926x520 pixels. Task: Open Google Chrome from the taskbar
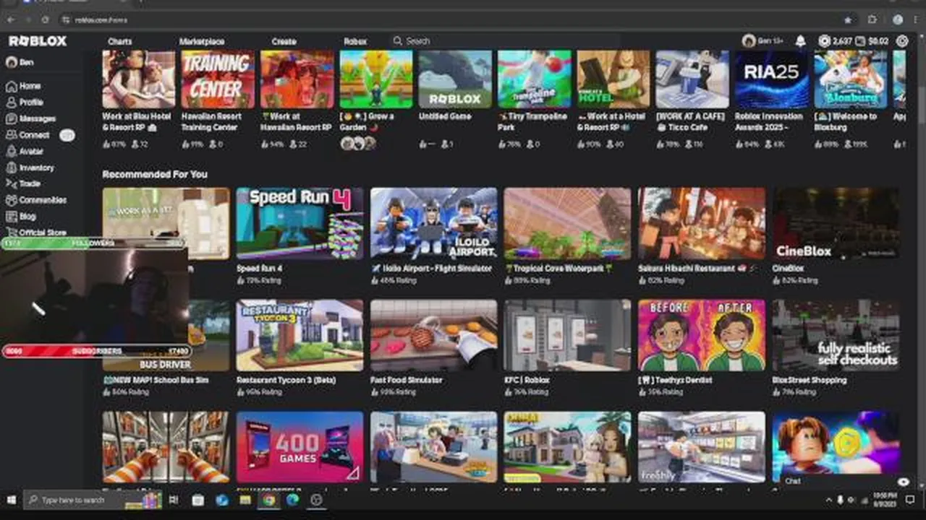[268, 500]
